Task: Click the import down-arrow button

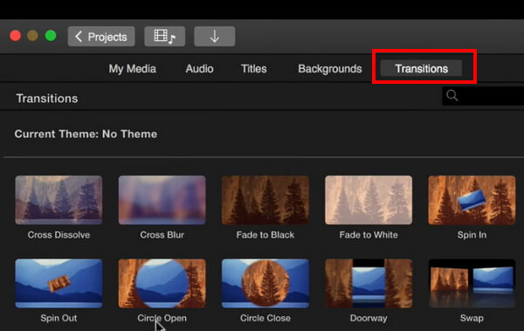Action: pyautogui.click(x=215, y=37)
